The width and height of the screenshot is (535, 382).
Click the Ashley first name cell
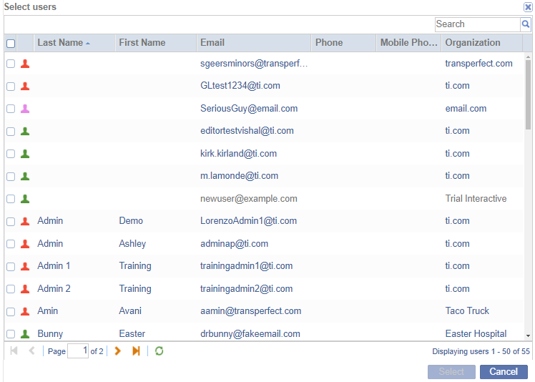pos(132,244)
